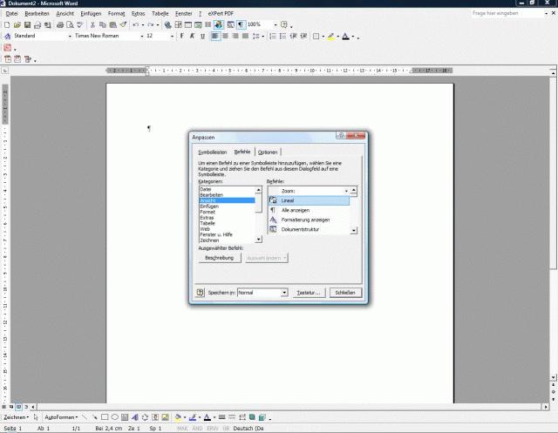
Task: Switch to the Optionen tab
Action: point(268,152)
